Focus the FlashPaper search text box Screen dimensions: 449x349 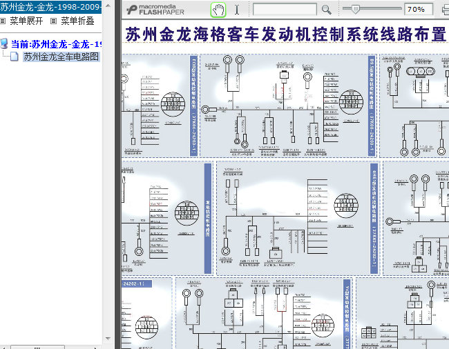(x=285, y=10)
